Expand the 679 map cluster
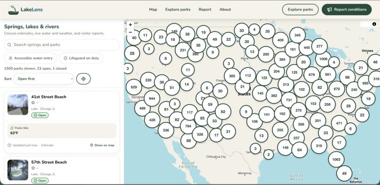 click(x=312, y=75)
